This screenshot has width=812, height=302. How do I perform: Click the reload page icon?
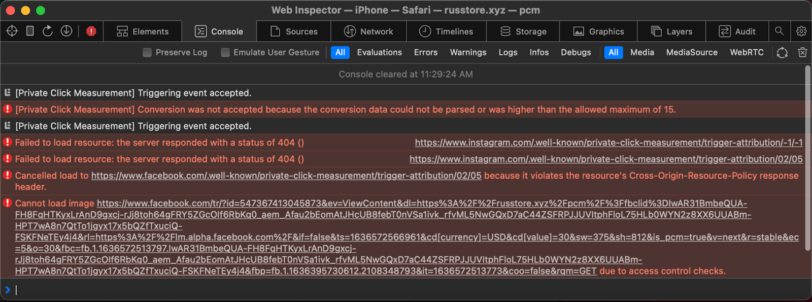pos(48,31)
